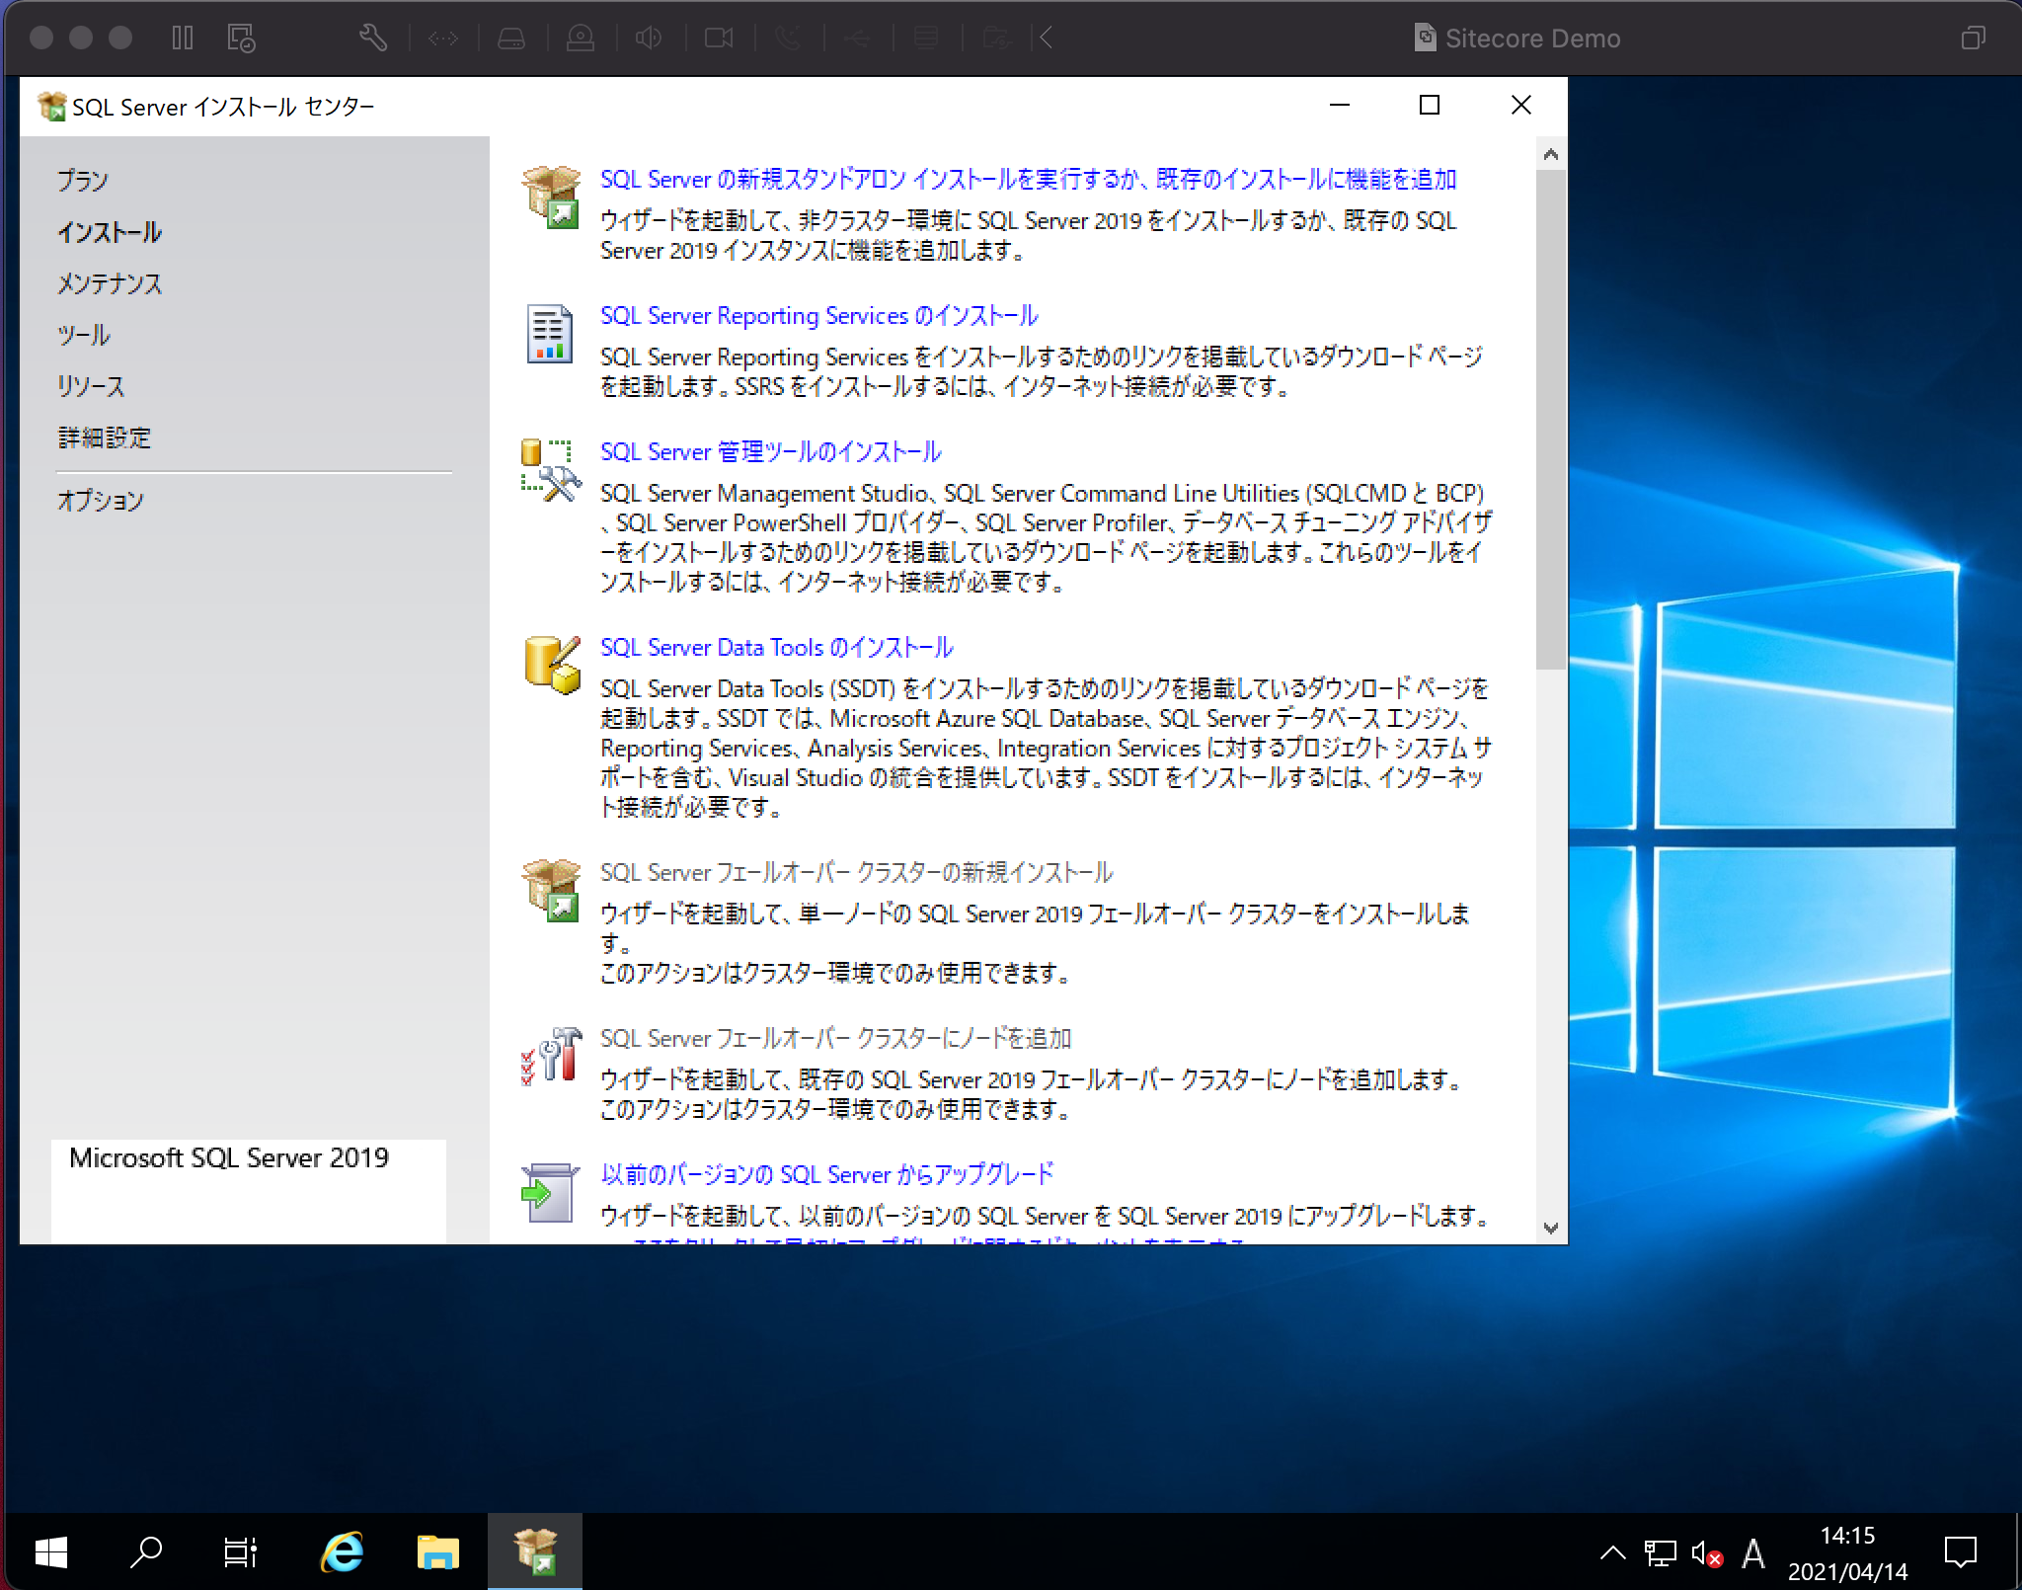
Task: Minimize the SQL Server install center window
Action: 1340,105
